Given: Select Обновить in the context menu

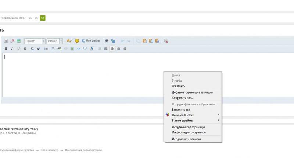Looking at the screenshot, I should click(178, 86).
